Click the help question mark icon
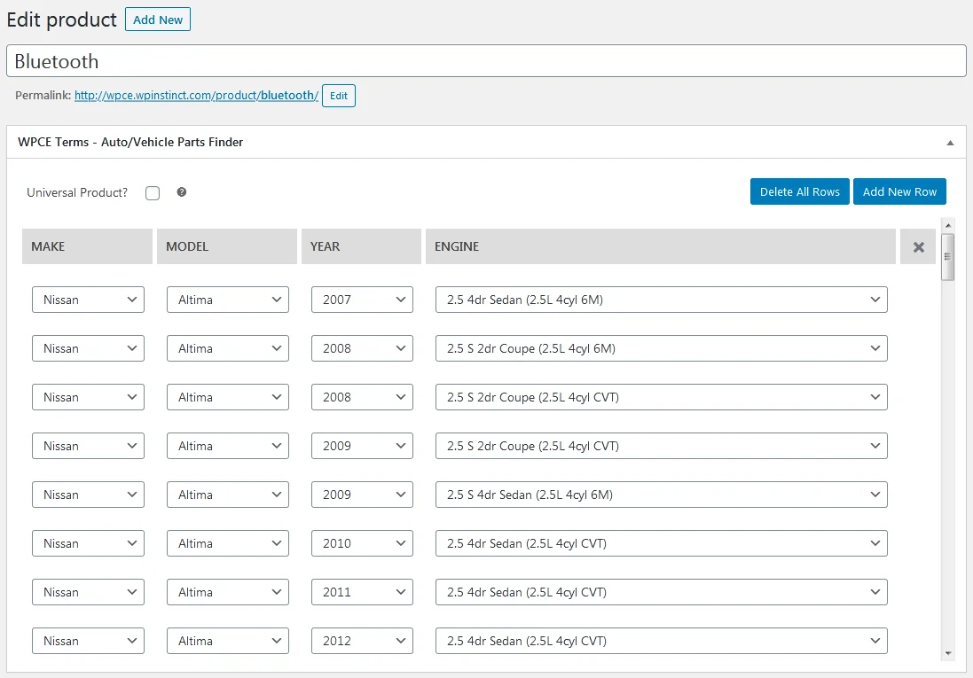Viewport: 973px width, 678px height. 181,192
